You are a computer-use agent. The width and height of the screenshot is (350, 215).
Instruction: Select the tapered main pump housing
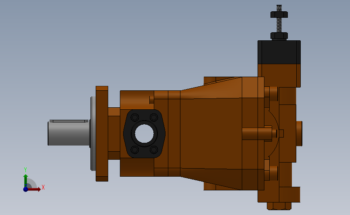211,134
